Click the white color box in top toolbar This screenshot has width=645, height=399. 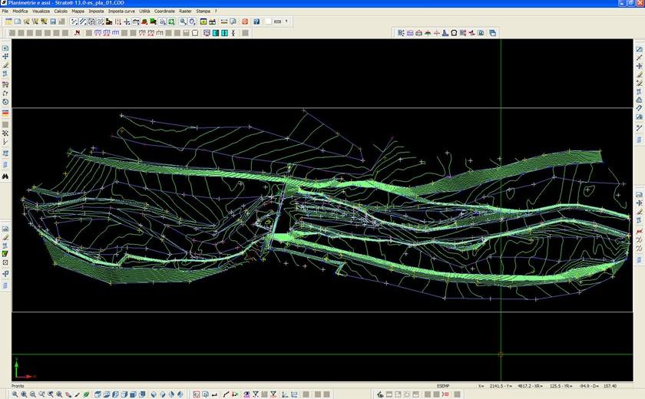tap(269, 21)
